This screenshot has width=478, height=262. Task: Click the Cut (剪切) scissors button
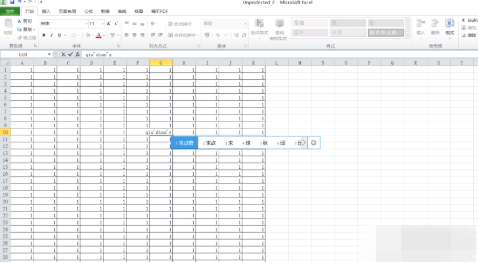(25, 21)
